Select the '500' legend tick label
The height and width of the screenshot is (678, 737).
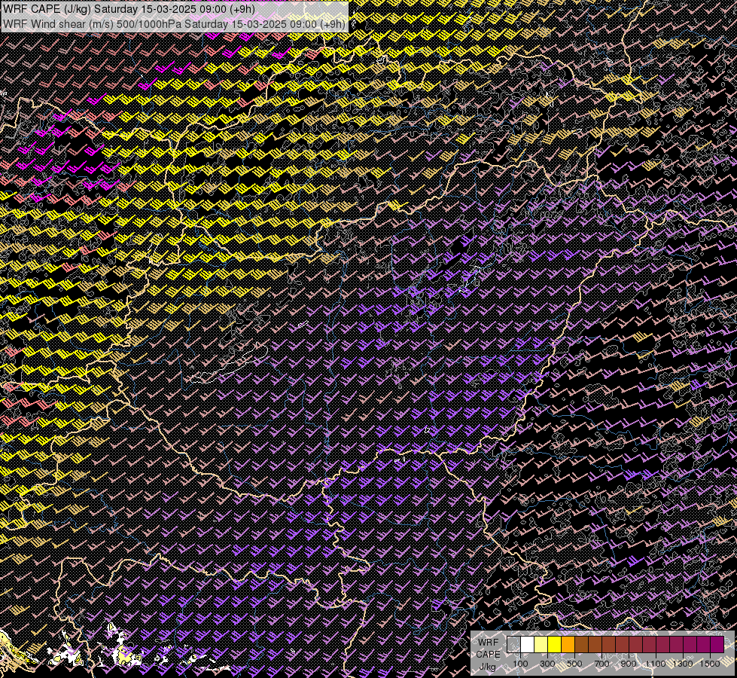tap(574, 664)
